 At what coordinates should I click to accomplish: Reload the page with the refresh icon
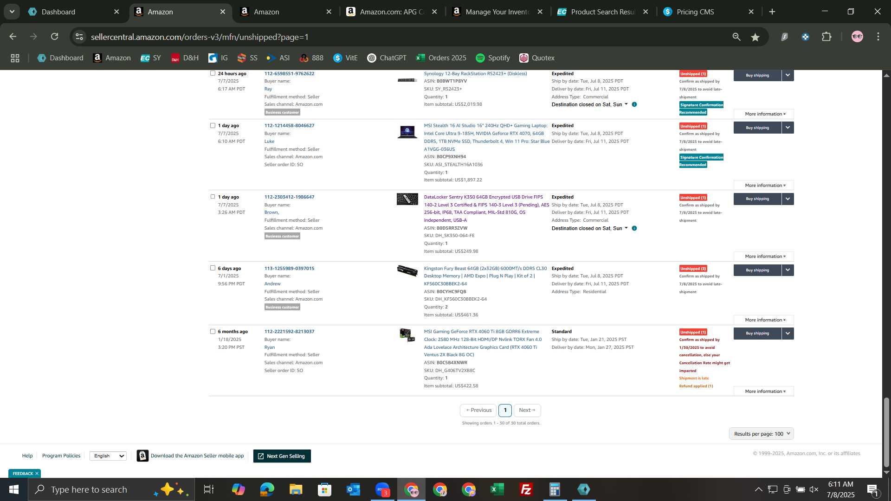click(x=55, y=37)
